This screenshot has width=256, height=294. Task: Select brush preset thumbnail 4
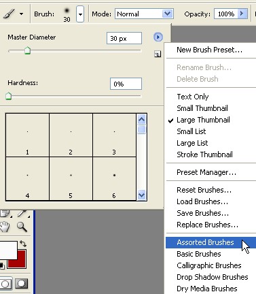tap(27, 178)
